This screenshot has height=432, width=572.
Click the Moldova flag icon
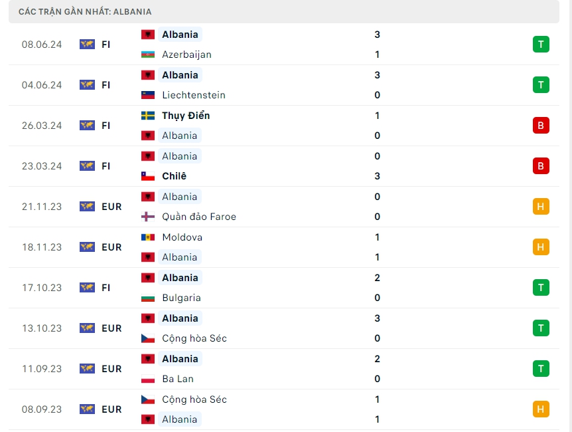pos(148,237)
